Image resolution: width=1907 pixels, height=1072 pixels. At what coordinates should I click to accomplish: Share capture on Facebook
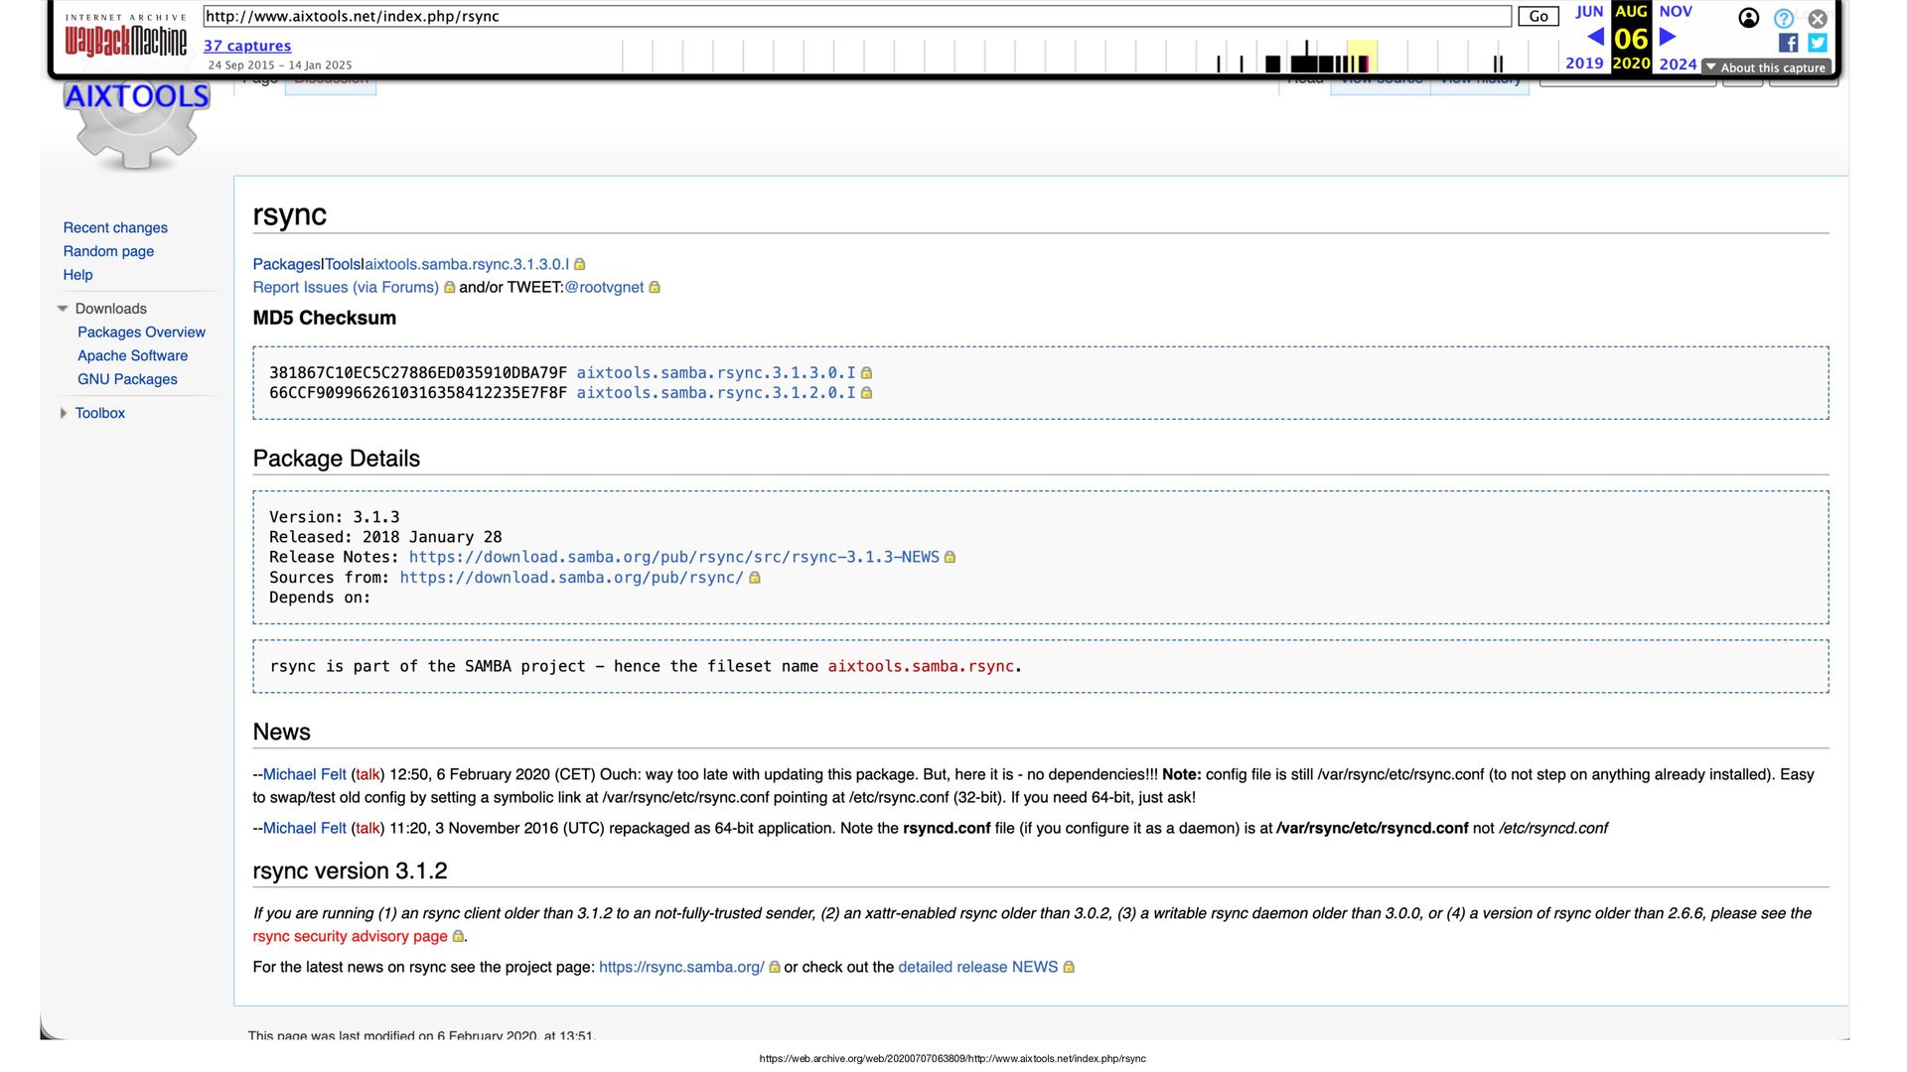tap(1788, 43)
